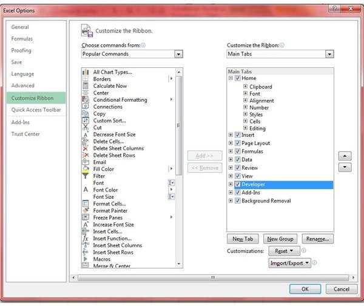Select the Editing group tree item
The width and height of the screenshot is (364, 306).
click(x=257, y=128)
